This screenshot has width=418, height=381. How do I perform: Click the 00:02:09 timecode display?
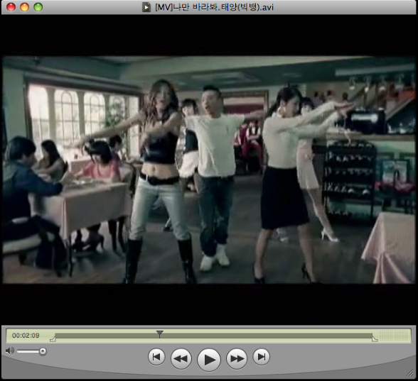click(26, 336)
